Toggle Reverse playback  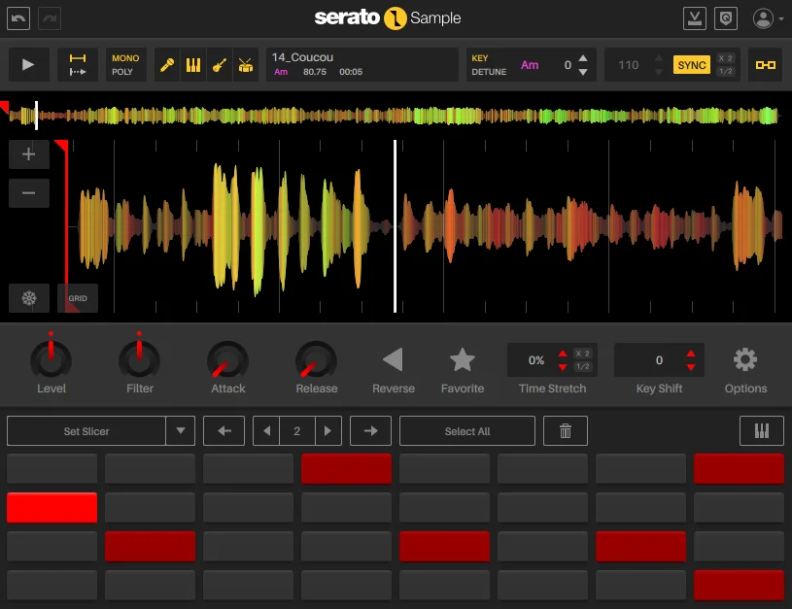coord(393,359)
